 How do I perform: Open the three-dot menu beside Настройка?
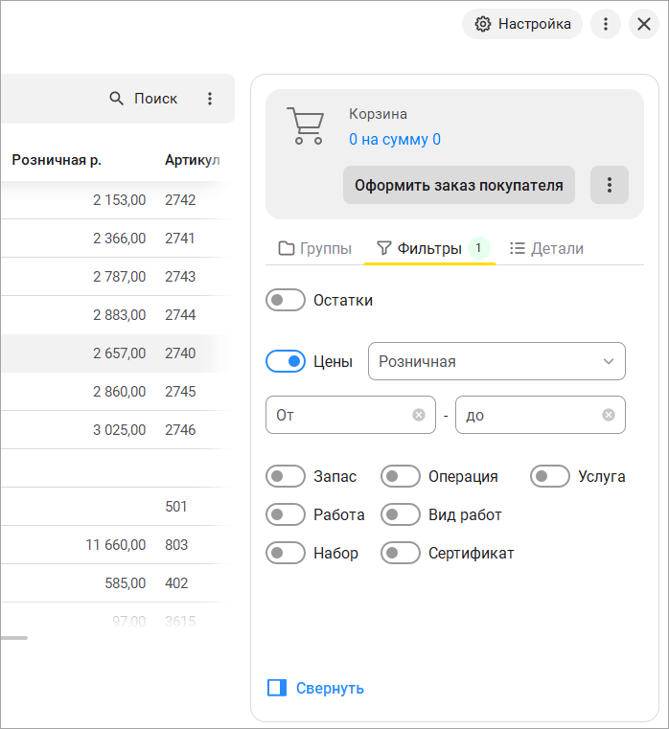point(605,24)
